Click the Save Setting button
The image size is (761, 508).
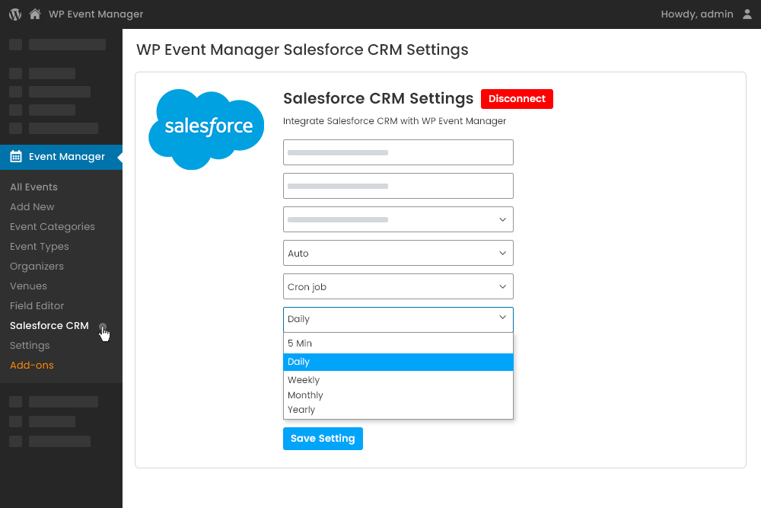323,438
